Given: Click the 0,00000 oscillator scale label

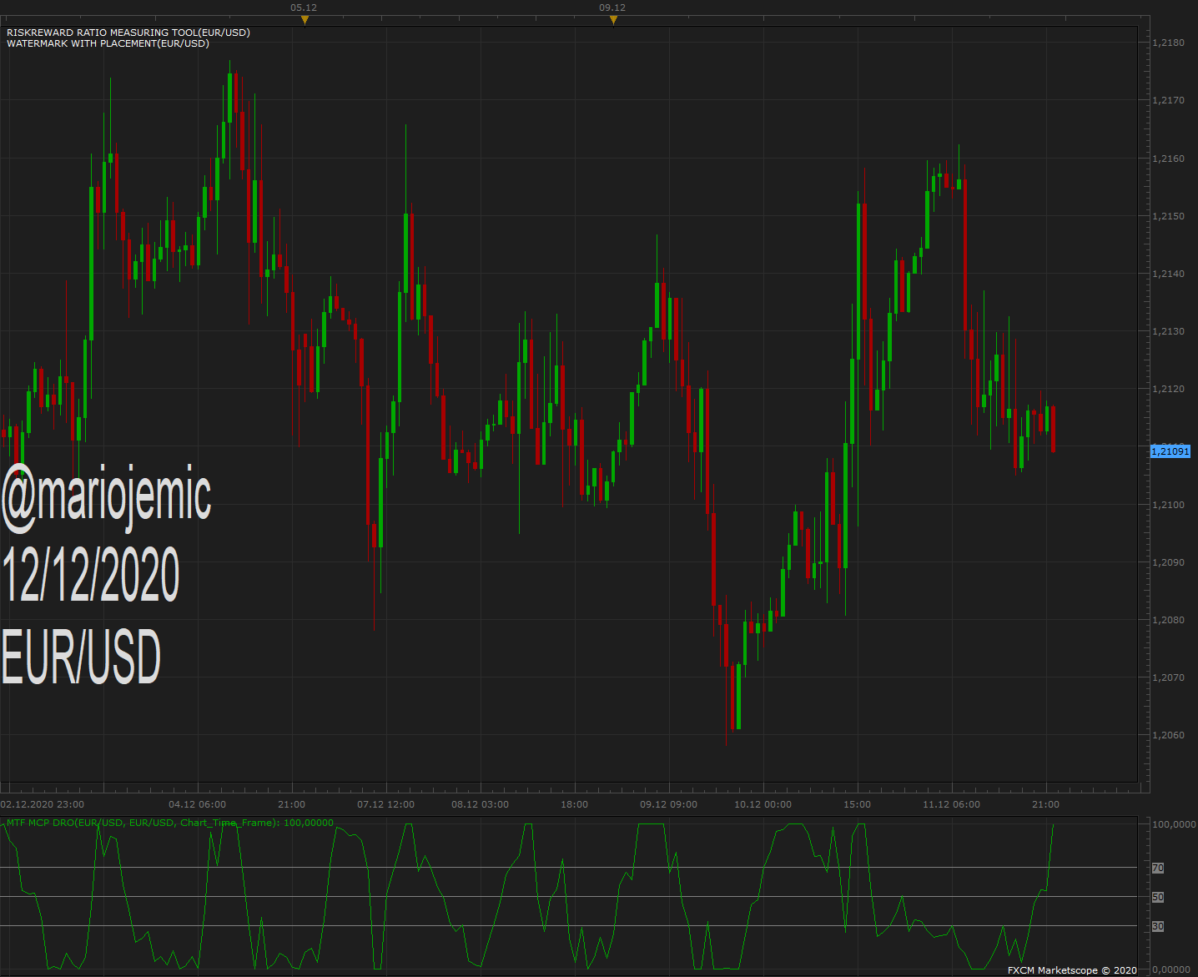Looking at the screenshot, I should 1171,969.
